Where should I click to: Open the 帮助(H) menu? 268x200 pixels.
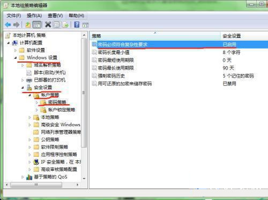[77, 16]
